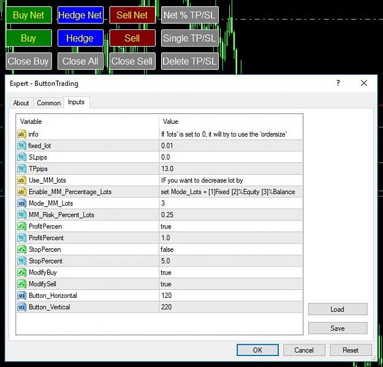Click the green Buy chart button
Image resolution: width=383 pixels, height=367 pixels.
pos(29,38)
